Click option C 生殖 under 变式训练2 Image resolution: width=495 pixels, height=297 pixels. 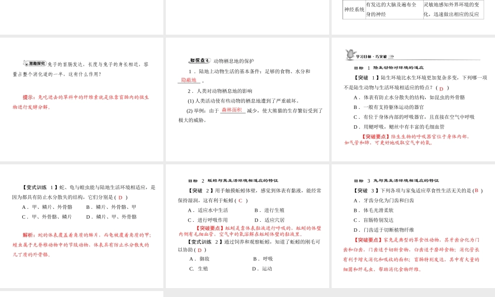[198, 269]
